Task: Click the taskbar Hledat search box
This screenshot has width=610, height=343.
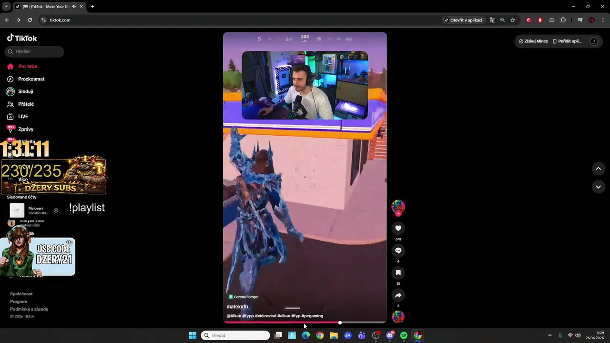Action: (235, 335)
